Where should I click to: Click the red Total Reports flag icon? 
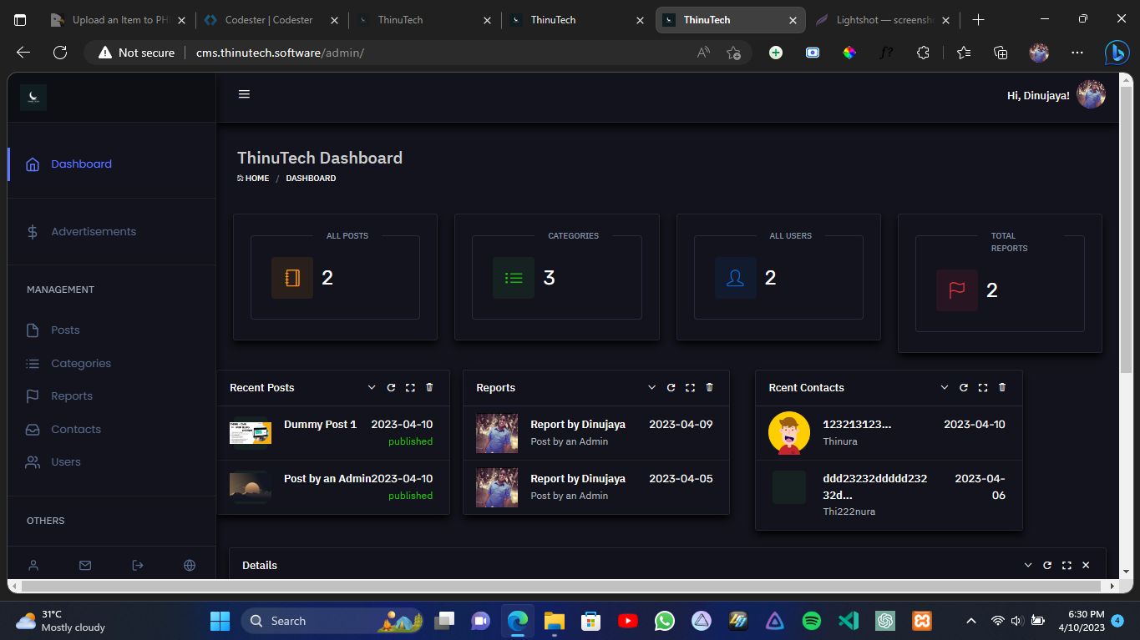(x=957, y=290)
